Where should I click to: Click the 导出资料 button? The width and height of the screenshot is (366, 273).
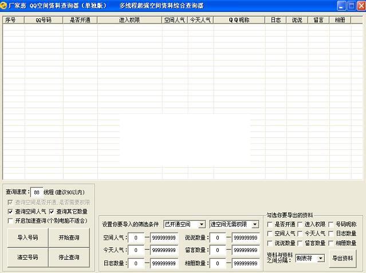(343, 258)
